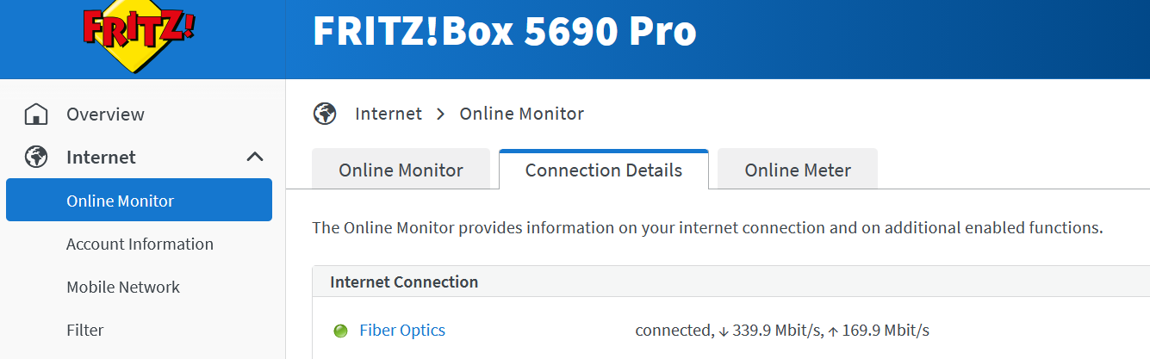The height and width of the screenshot is (359, 1150).
Task: Open the Mobile Network page
Action: coord(123,287)
